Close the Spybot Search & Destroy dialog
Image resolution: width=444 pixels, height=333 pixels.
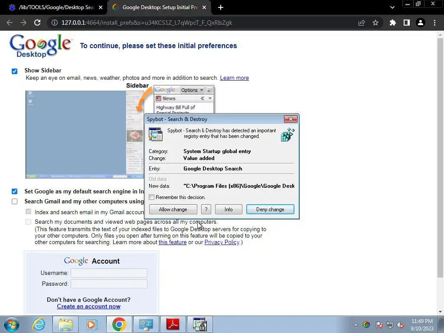click(x=291, y=119)
